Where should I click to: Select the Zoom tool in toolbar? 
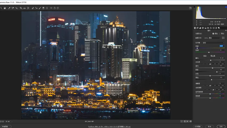[1, 8]
